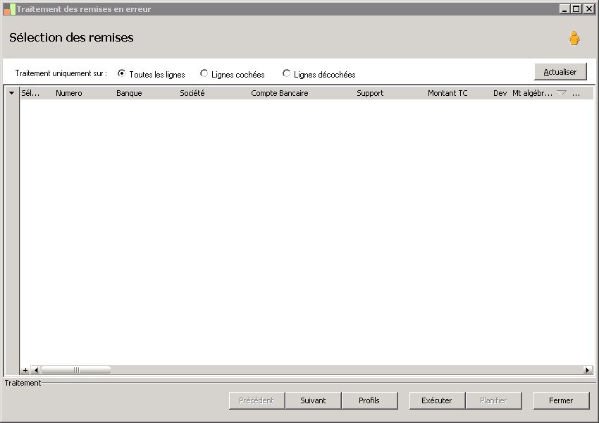Screen dimensions: 599x423
Task: Select the Lignes cochées radio button
Action: click(x=204, y=73)
